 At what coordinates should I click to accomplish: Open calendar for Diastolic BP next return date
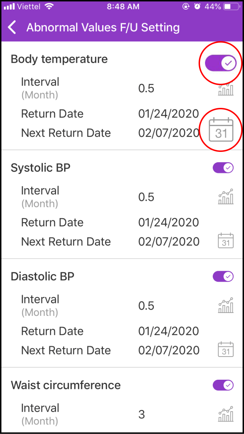pyautogui.click(x=226, y=349)
